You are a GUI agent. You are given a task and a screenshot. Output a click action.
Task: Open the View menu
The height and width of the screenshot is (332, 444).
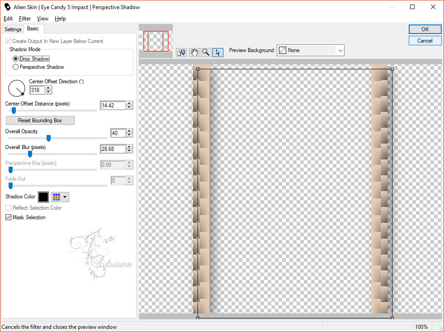click(x=43, y=19)
